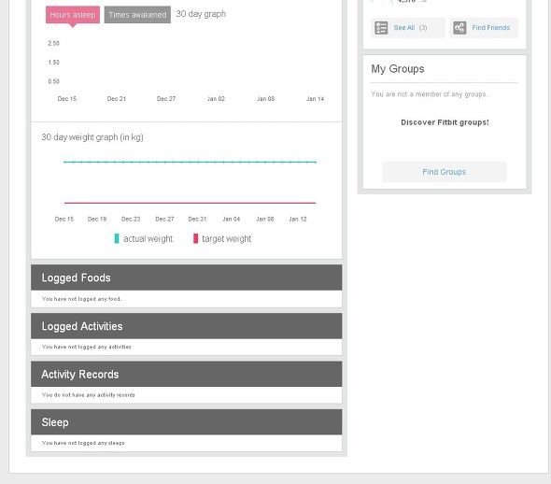Image resolution: width=551 pixels, height=484 pixels.
Task: Click the My Groups heading
Action: pyautogui.click(x=398, y=69)
